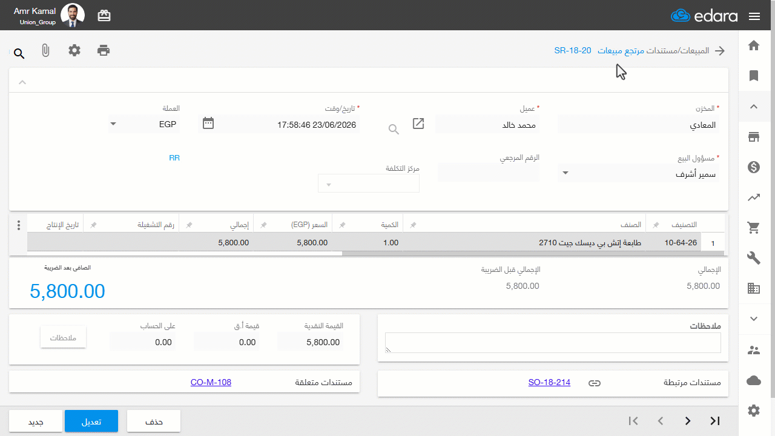
Task: Open the shopping cart icon in sidebar
Action: [x=754, y=228]
